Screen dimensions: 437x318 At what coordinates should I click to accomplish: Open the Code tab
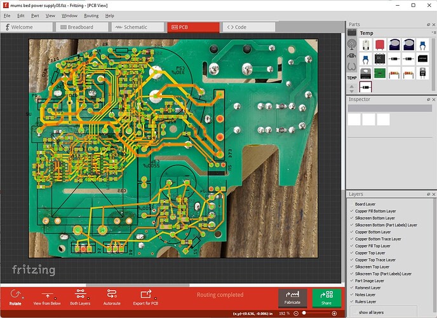[x=249, y=27]
